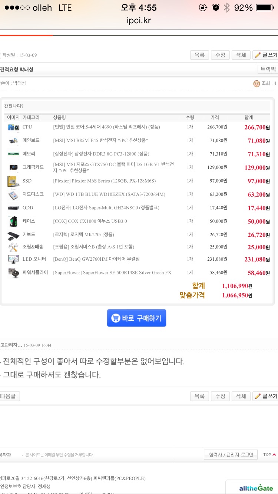The width and height of the screenshot is (278, 494).
Task: Tap the WD hard disk thumbnail icon
Action: 13,194
